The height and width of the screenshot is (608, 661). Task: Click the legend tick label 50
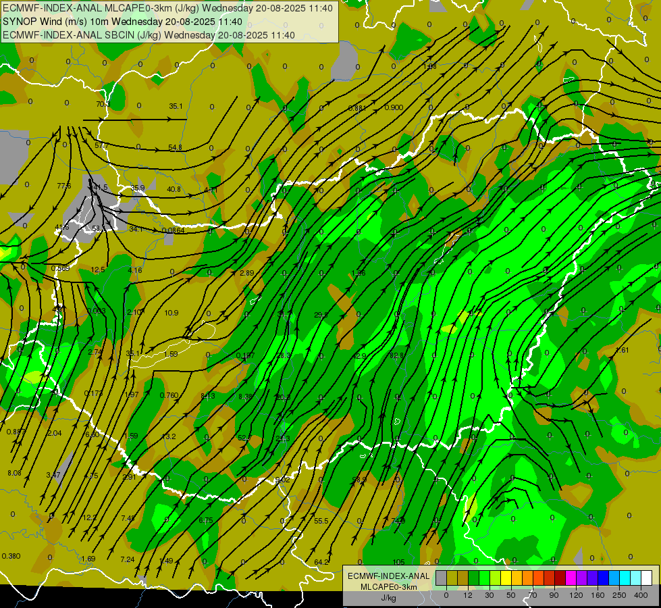click(511, 595)
